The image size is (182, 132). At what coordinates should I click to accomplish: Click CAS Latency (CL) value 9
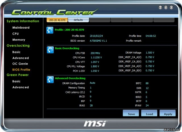click(x=90, y=92)
